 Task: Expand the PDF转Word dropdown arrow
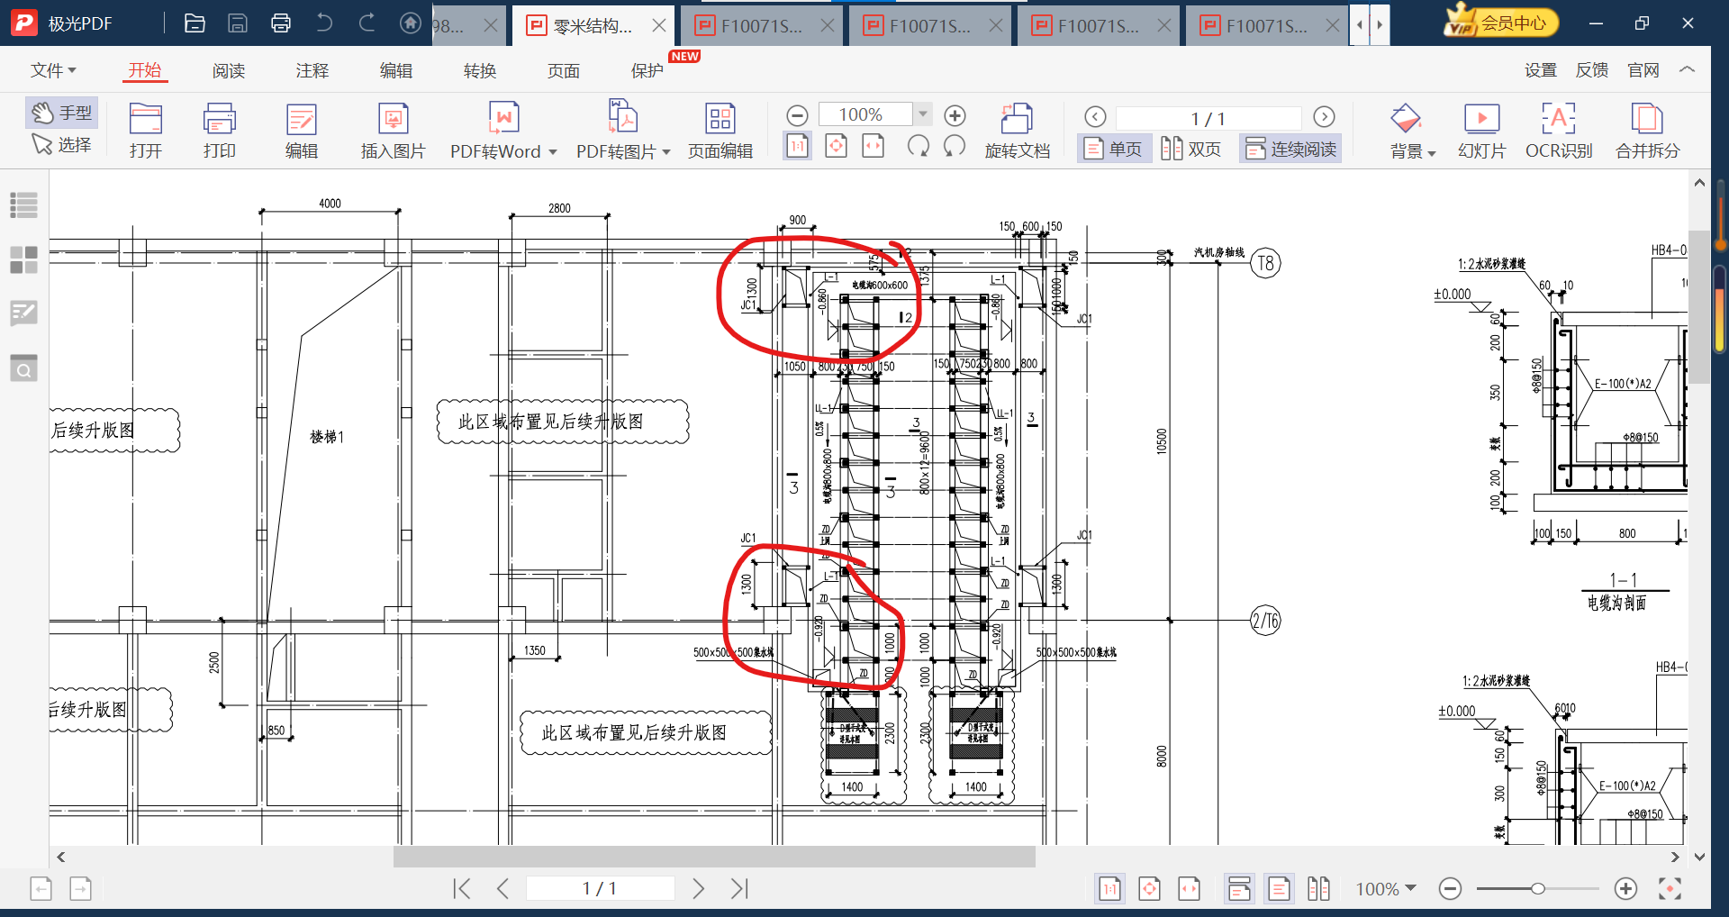coord(553,152)
